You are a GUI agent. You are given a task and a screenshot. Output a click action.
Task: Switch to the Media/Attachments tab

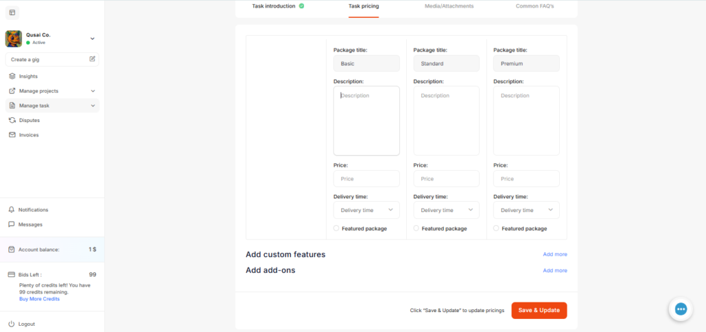(x=449, y=6)
